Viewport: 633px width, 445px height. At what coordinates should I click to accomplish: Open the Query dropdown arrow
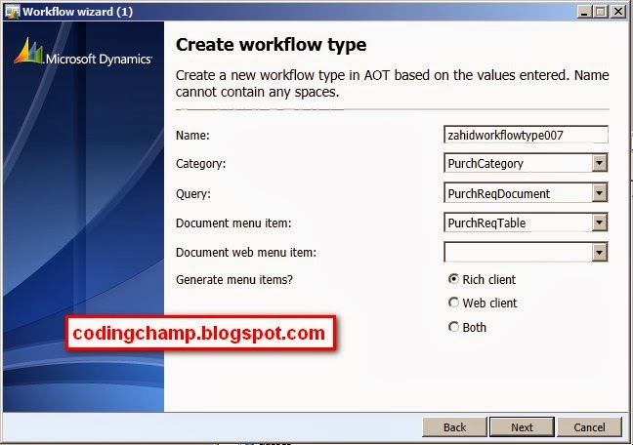(600, 193)
